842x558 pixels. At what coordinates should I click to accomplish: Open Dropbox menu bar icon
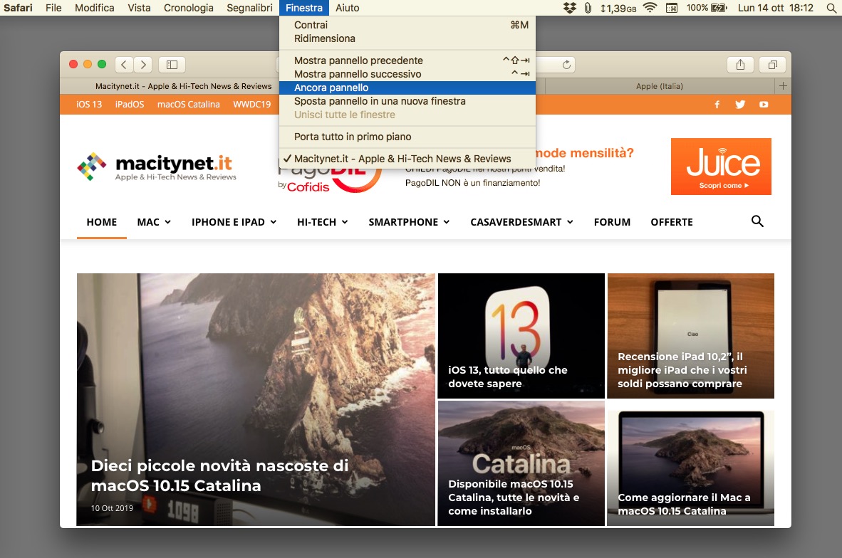pos(569,8)
